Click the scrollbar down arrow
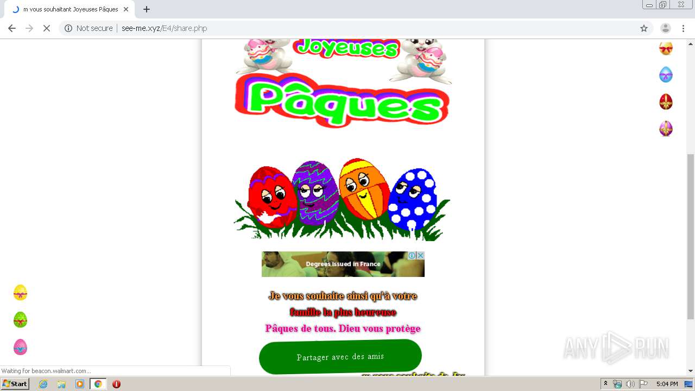This screenshot has width=695, height=391. [x=691, y=371]
